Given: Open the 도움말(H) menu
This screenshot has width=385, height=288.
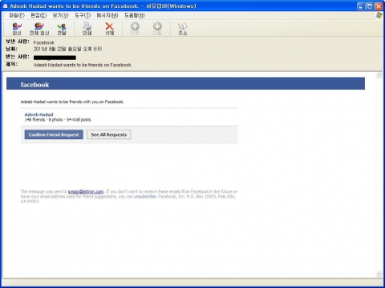Looking at the screenshot, I should (135, 15).
